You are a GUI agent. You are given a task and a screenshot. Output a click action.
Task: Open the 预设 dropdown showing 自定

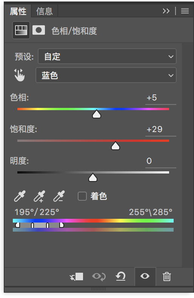[x=107, y=57]
